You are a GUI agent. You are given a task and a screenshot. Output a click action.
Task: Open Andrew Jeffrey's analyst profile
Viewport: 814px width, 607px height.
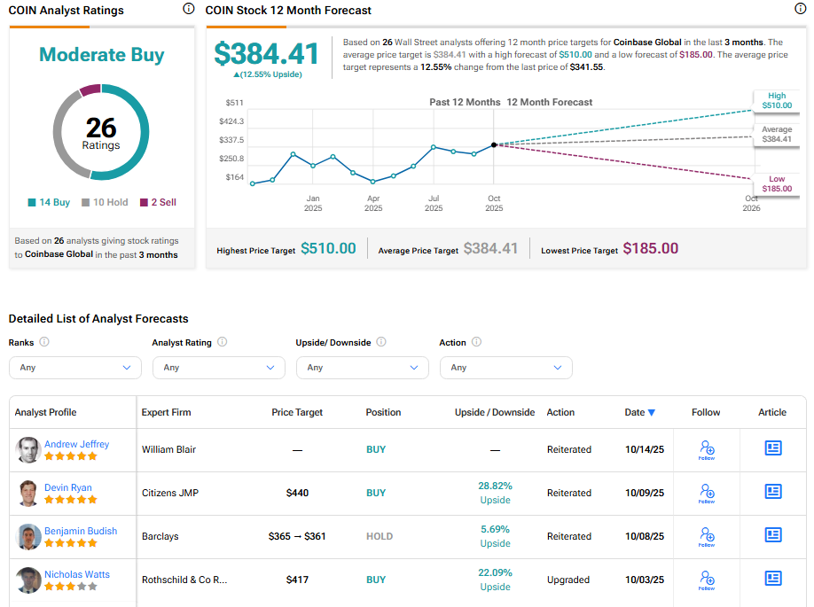[76, 444]
